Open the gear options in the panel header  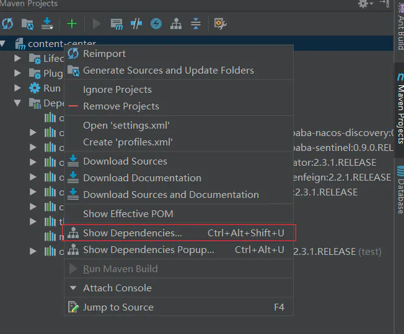pyautogui.click(x=366, y=4)
